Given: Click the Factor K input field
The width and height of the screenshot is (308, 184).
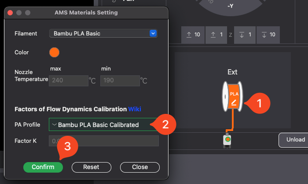Looking at the screenshot, I should point(104,141).
